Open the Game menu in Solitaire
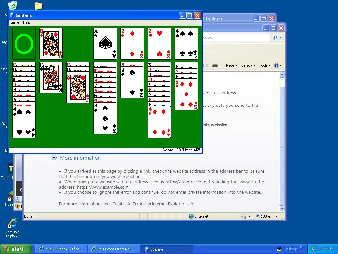The width and height of the screenshot is (338, 254). click(15, 22)
